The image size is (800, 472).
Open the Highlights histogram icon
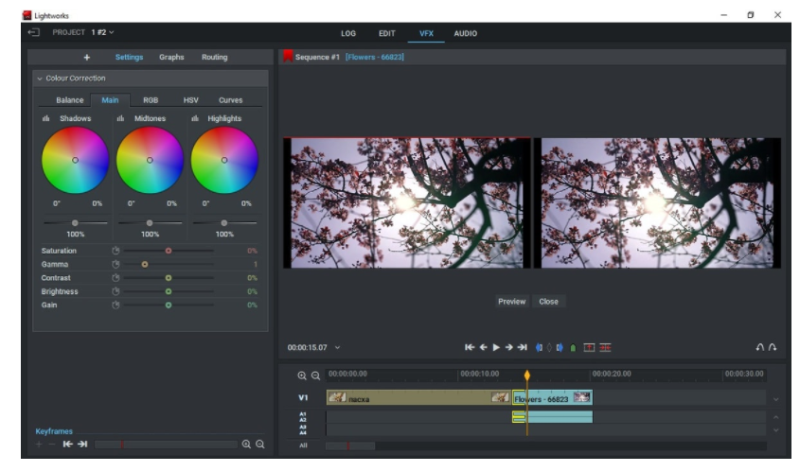pyautogui.click(x=195, y=118)
